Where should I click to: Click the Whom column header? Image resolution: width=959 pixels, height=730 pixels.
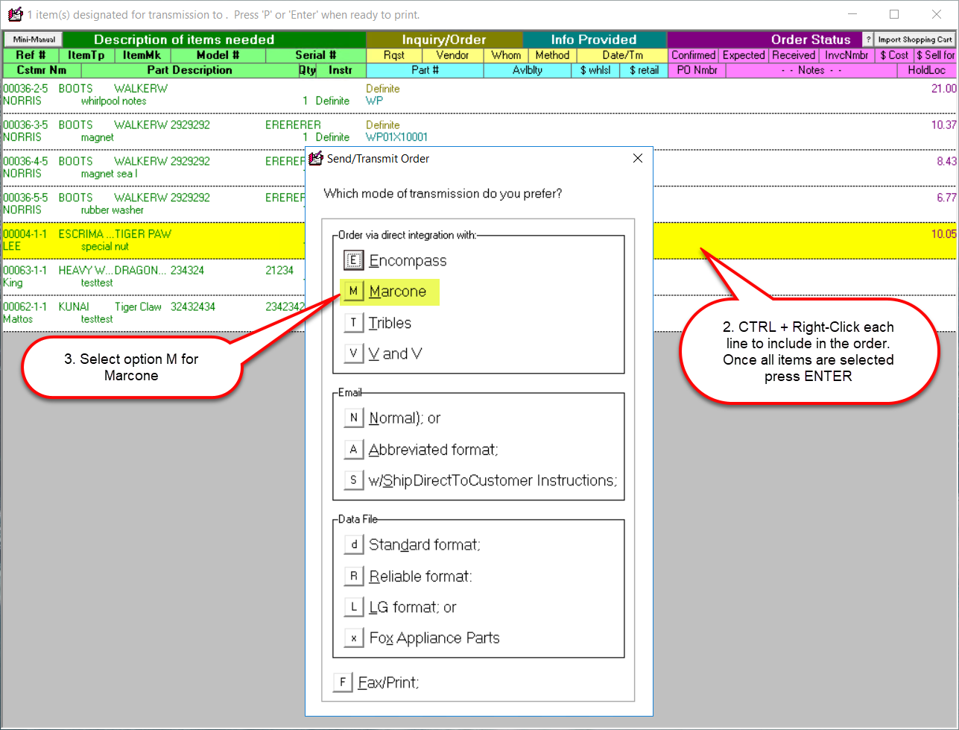click(x=507, y=55)
